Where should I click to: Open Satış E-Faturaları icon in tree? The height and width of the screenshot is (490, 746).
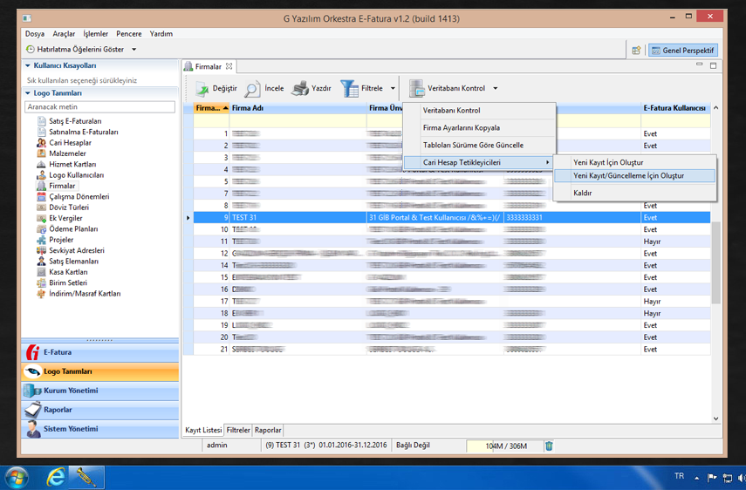41,121
